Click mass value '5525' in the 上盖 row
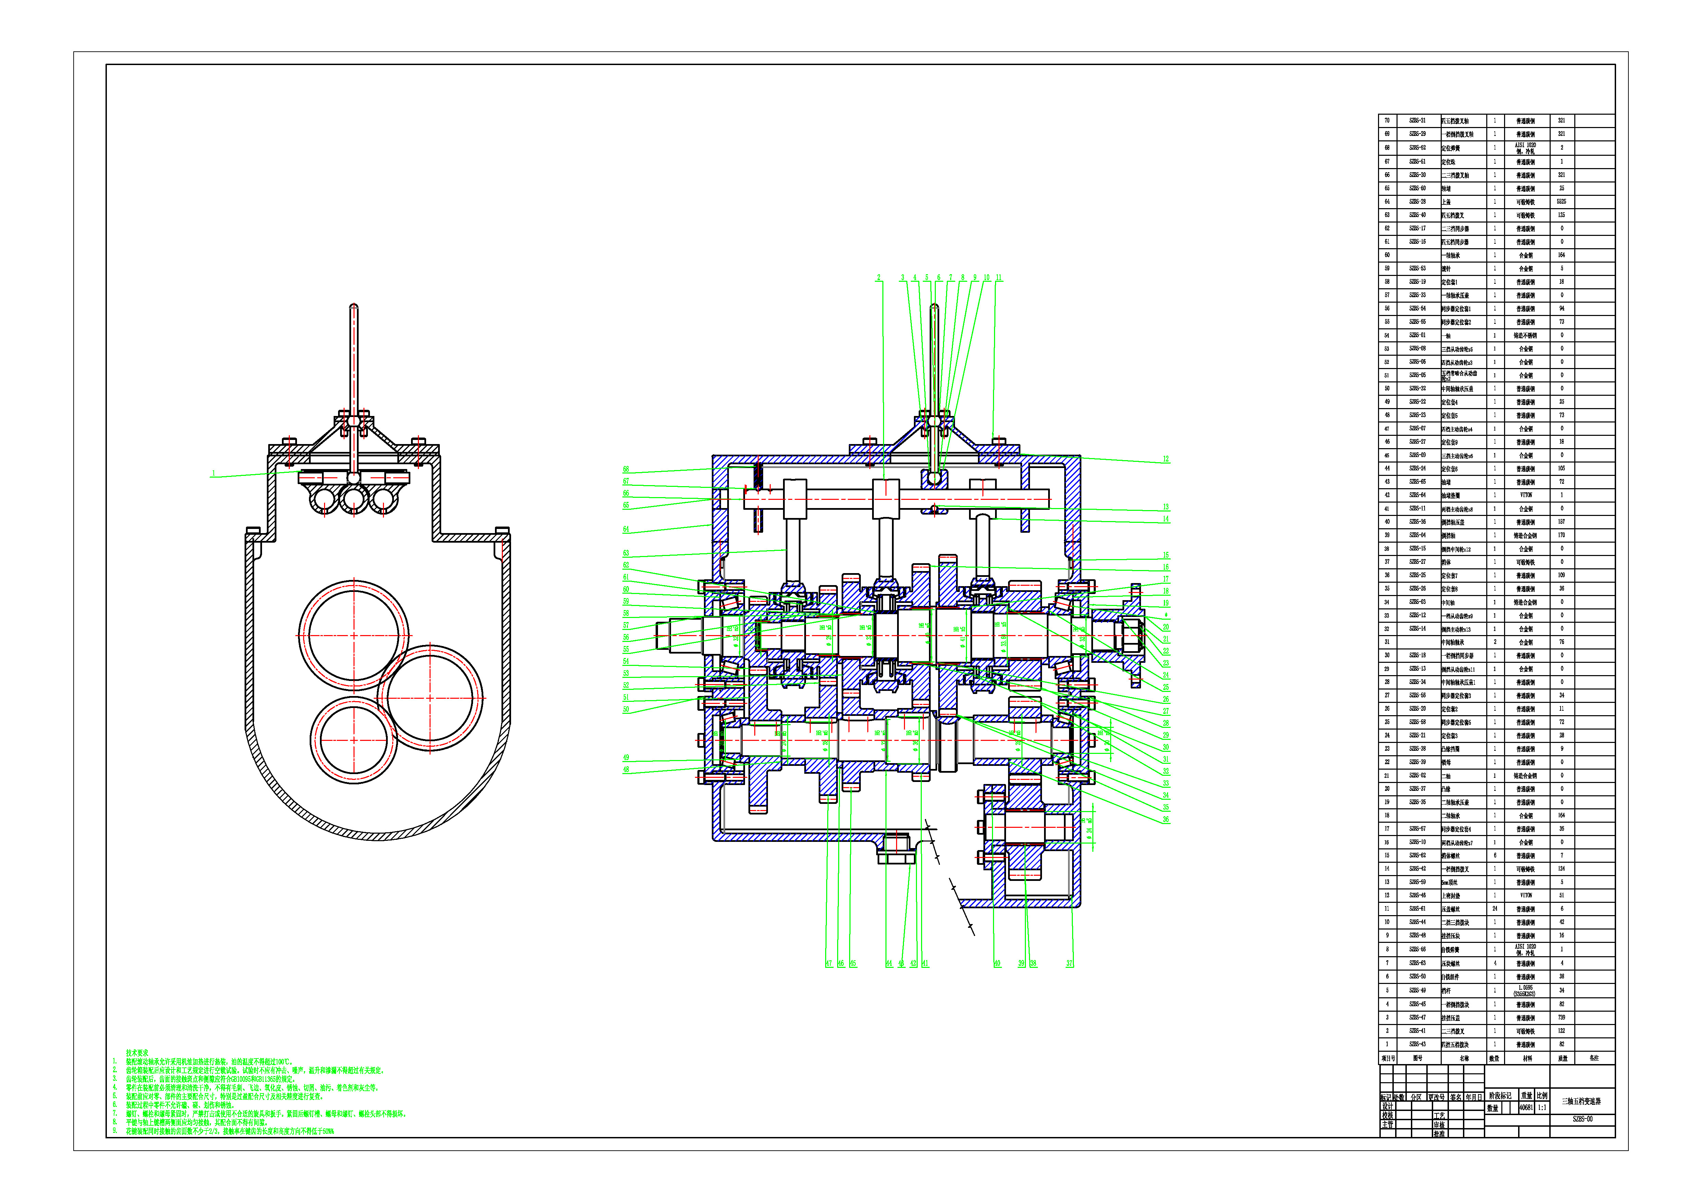This screenshot has height=1201, width=1700. pos(1562,201)
